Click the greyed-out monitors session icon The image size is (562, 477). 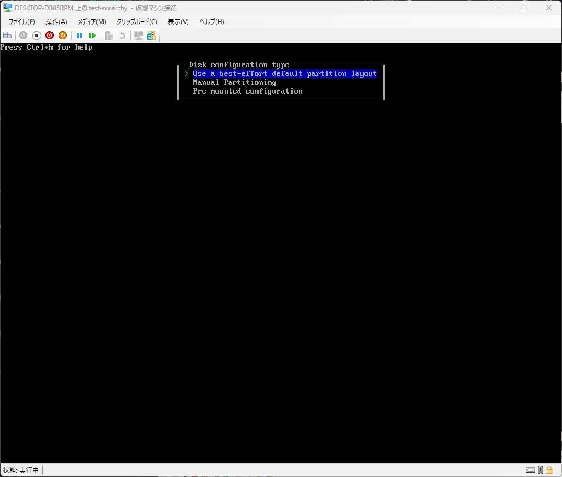point(139,36)
